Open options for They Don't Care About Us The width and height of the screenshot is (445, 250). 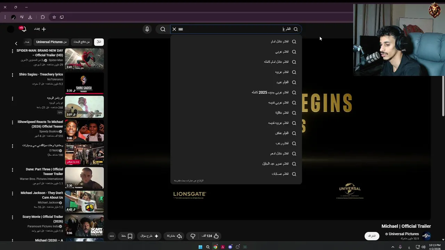coord(13,193)
